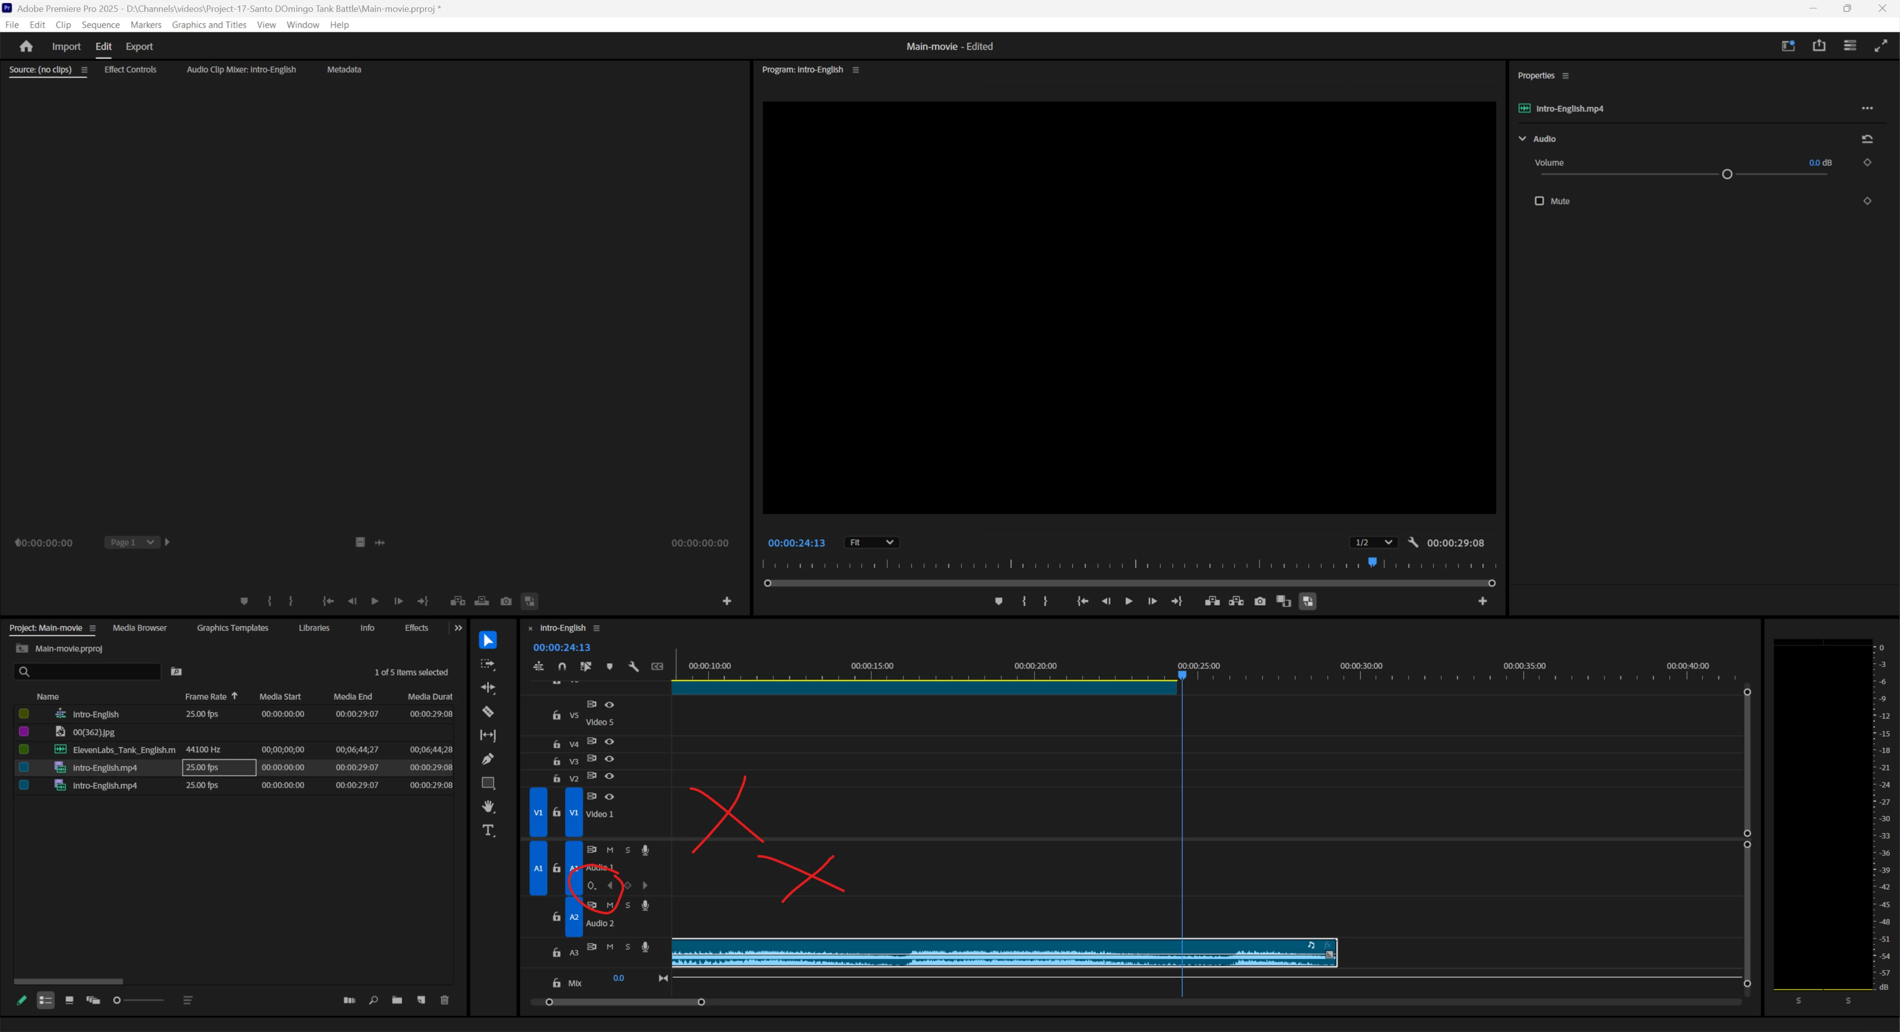The image size is (1900, 1032).
Task: Select the Type tool
Action: (x=487, y=830)
